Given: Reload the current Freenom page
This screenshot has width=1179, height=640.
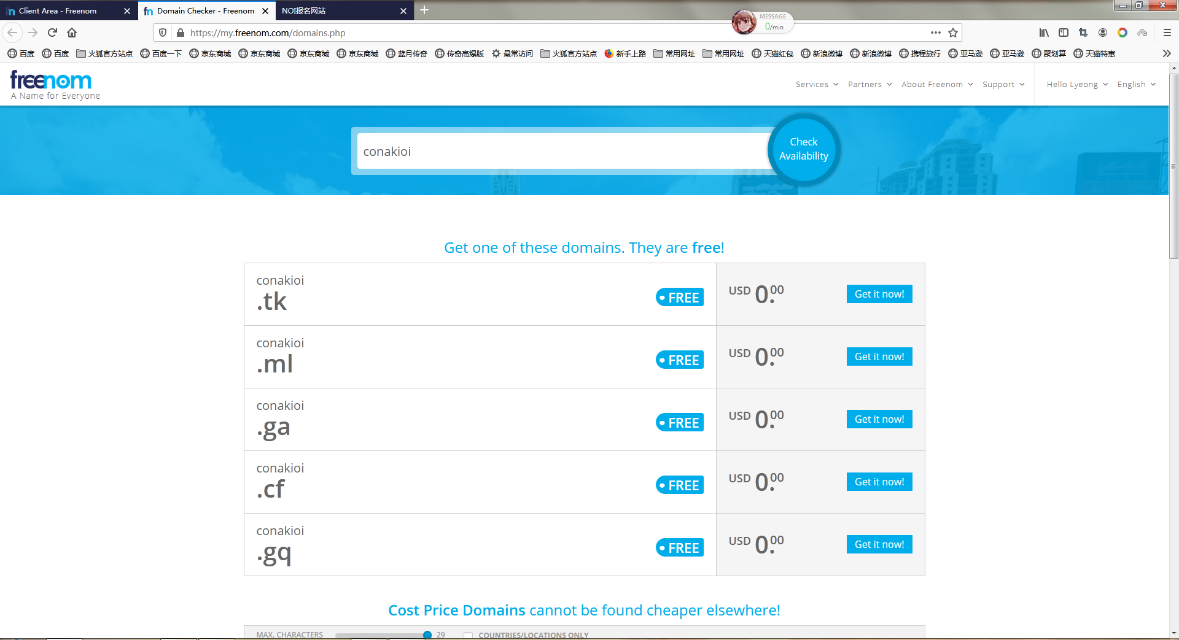Looking at the screenshot, I should 53,33.
